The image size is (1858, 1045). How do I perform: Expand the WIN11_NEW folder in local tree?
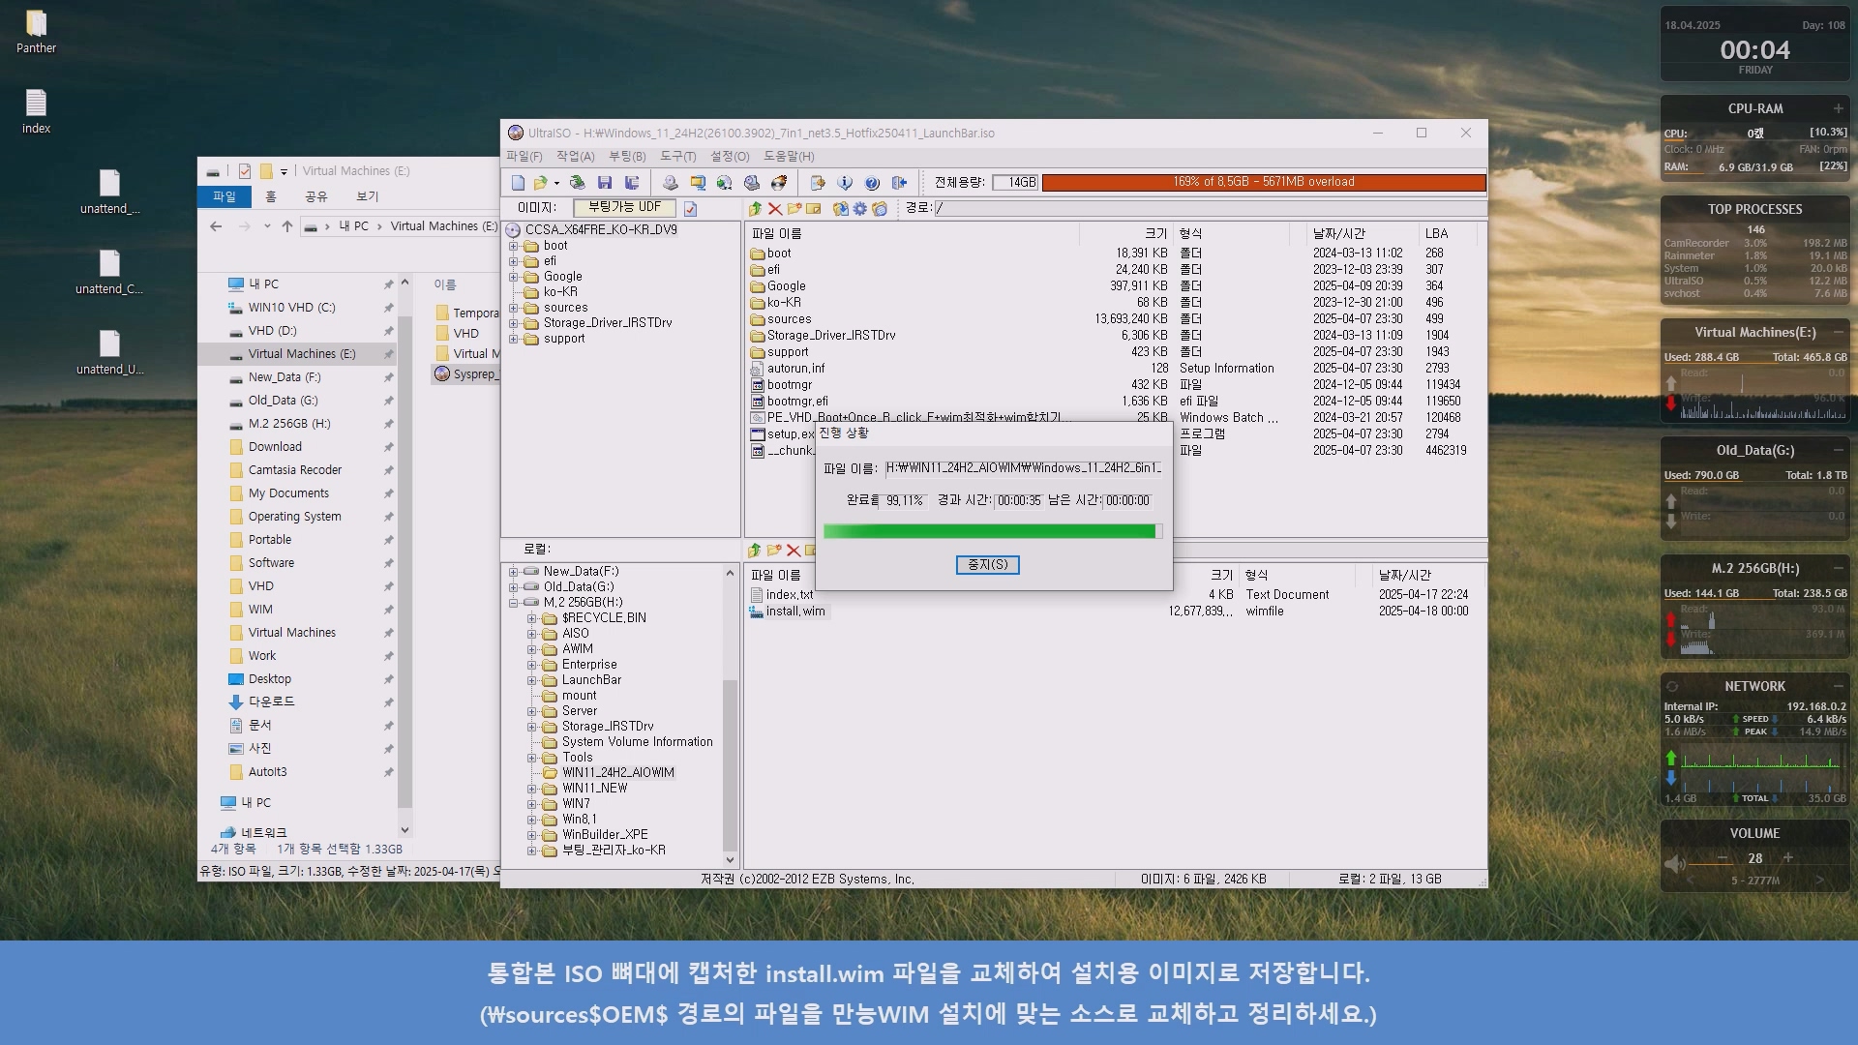[531, 789]
